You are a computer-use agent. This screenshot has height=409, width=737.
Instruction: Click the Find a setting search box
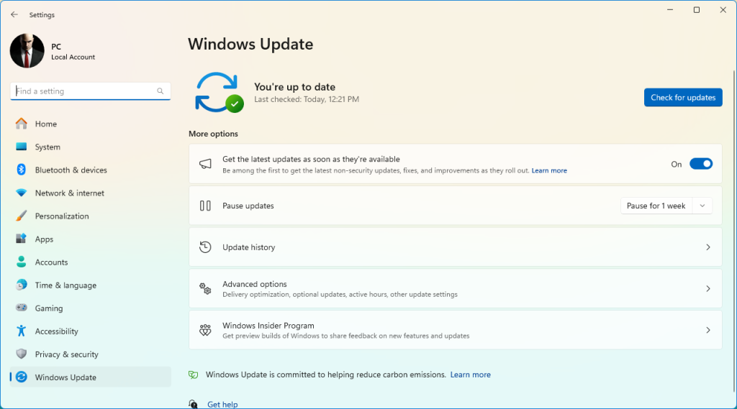click(x=90, y=91)
